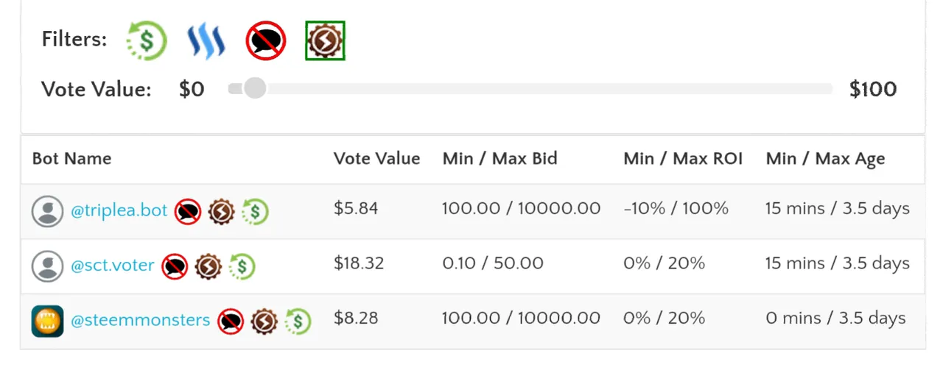Click the @steemmonsters avatar thumbnail

pyautogui.click(x=47, y=321)
